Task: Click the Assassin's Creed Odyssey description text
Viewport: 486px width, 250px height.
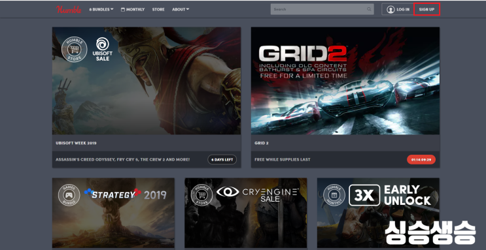Action: click(x=123, y=160)
